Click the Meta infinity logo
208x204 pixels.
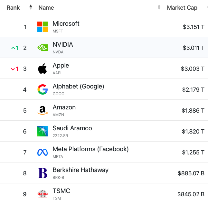point(43,152)
